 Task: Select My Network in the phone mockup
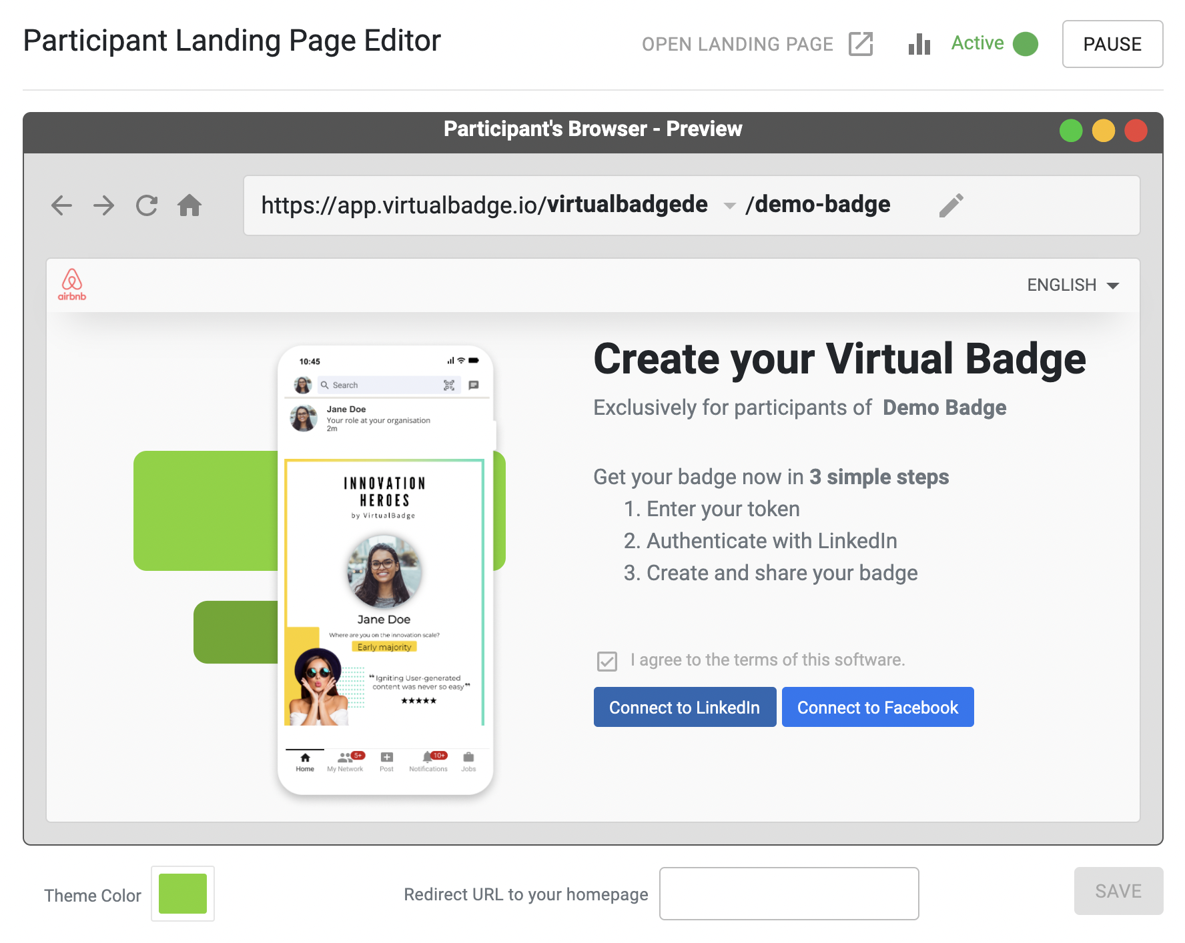[x=345, y=761]
